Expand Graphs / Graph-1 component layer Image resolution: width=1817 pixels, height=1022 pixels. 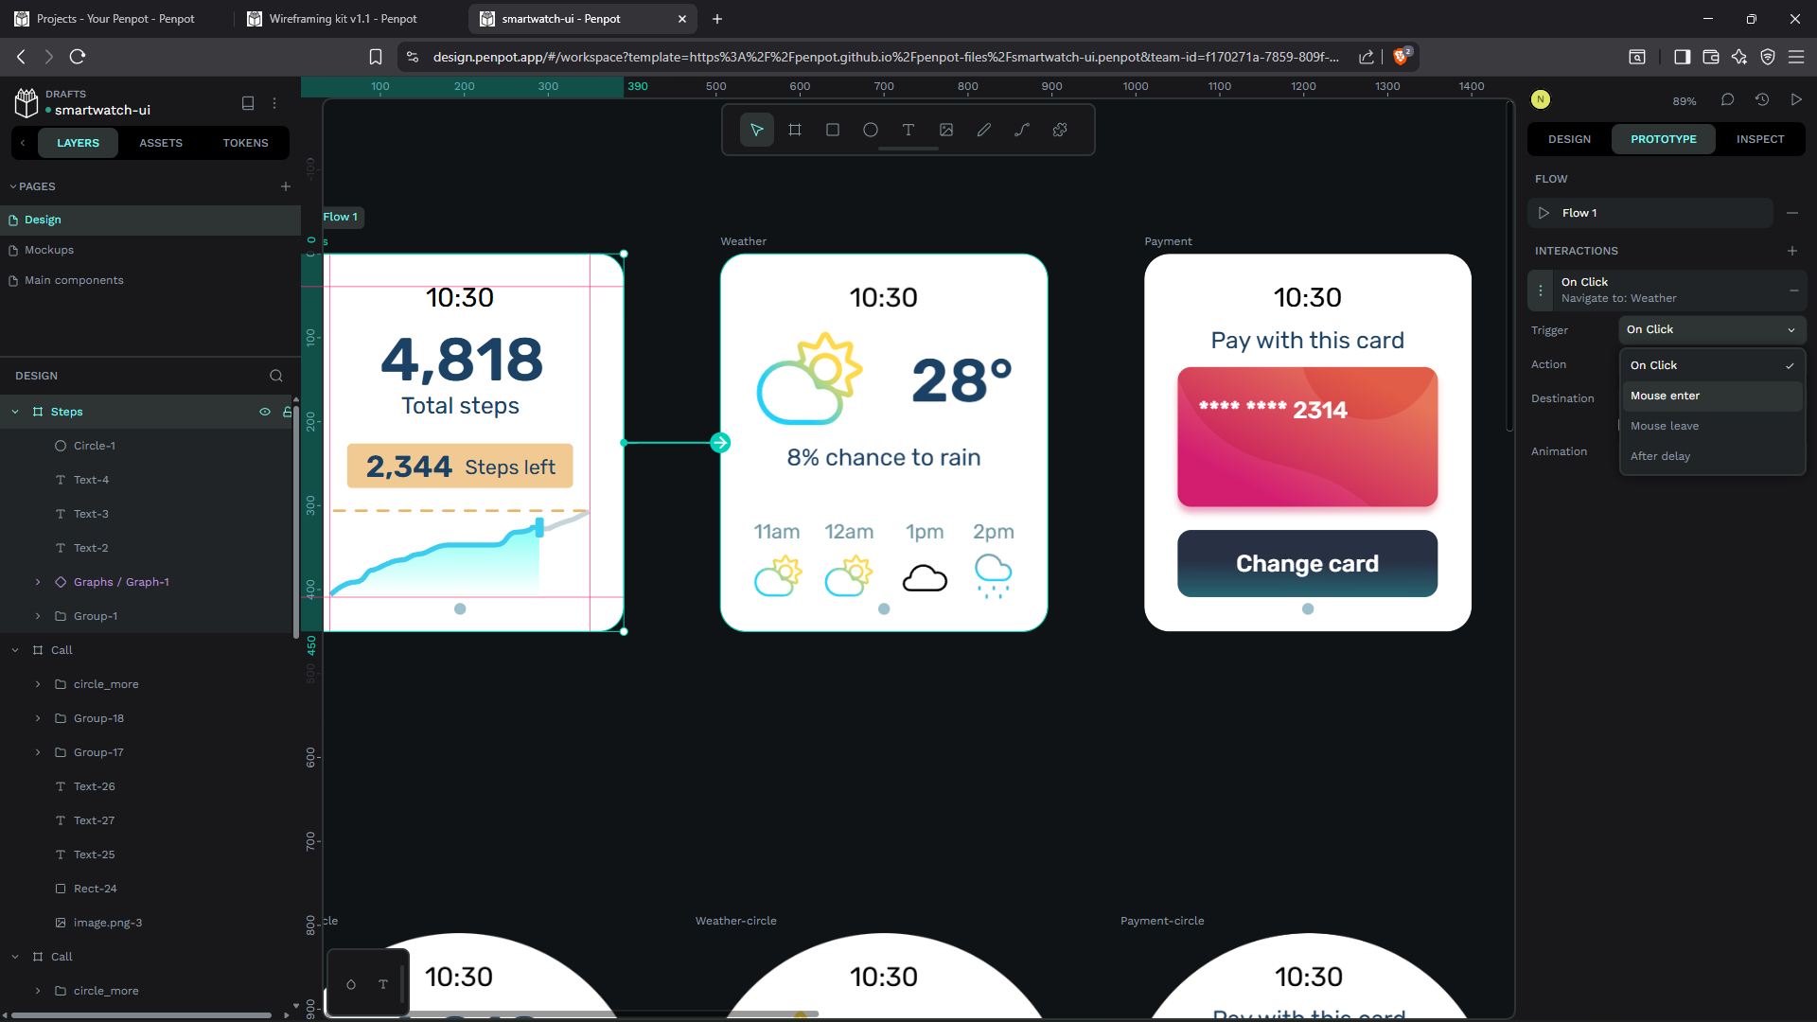click(x=38, y=582)
